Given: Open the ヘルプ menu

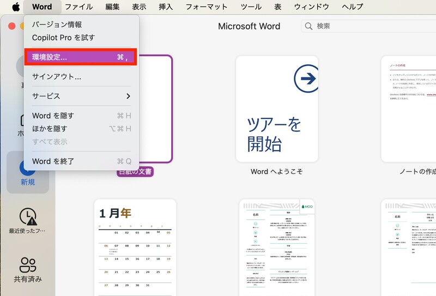Looking at the screenshot, I should [x=352, y=7].
